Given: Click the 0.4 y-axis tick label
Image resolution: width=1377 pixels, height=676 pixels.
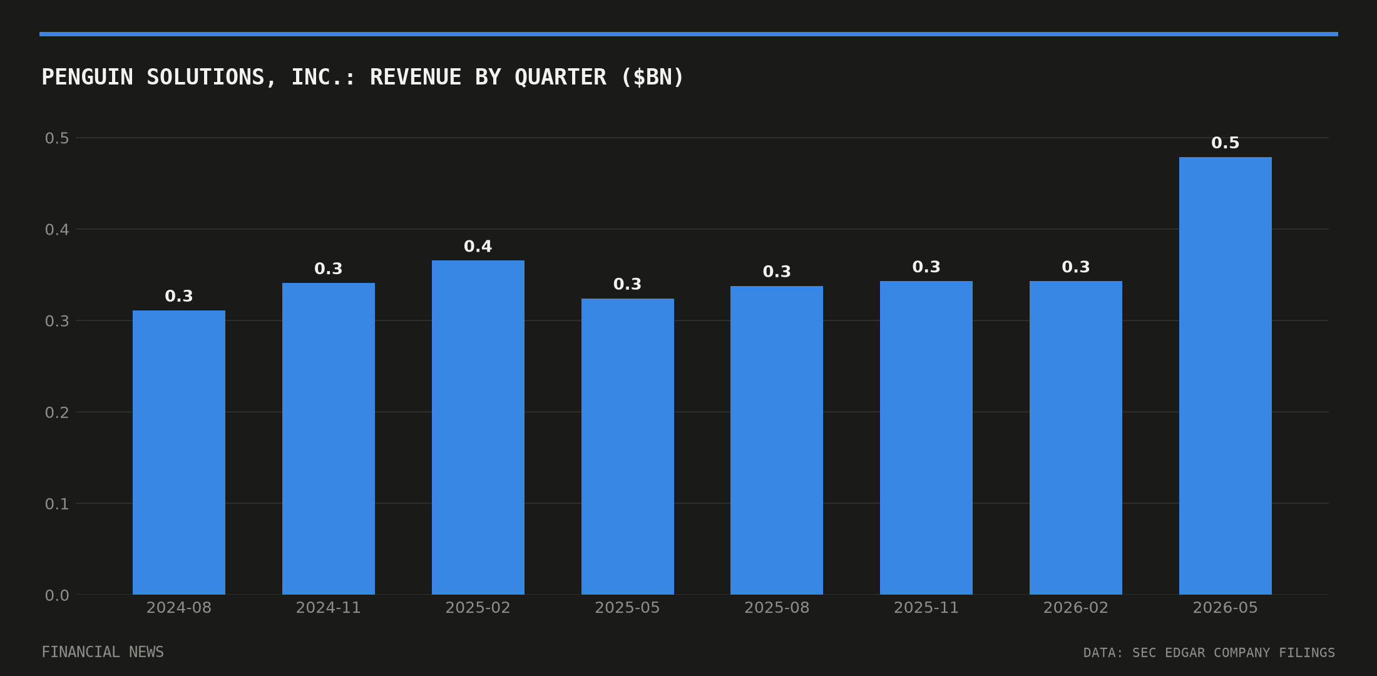Looking at the screenshot, I should (x=57, y=230).
